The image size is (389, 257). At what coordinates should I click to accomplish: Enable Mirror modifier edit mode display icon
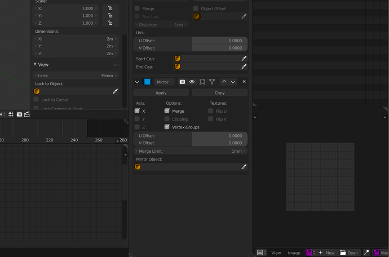coord(202,82)
